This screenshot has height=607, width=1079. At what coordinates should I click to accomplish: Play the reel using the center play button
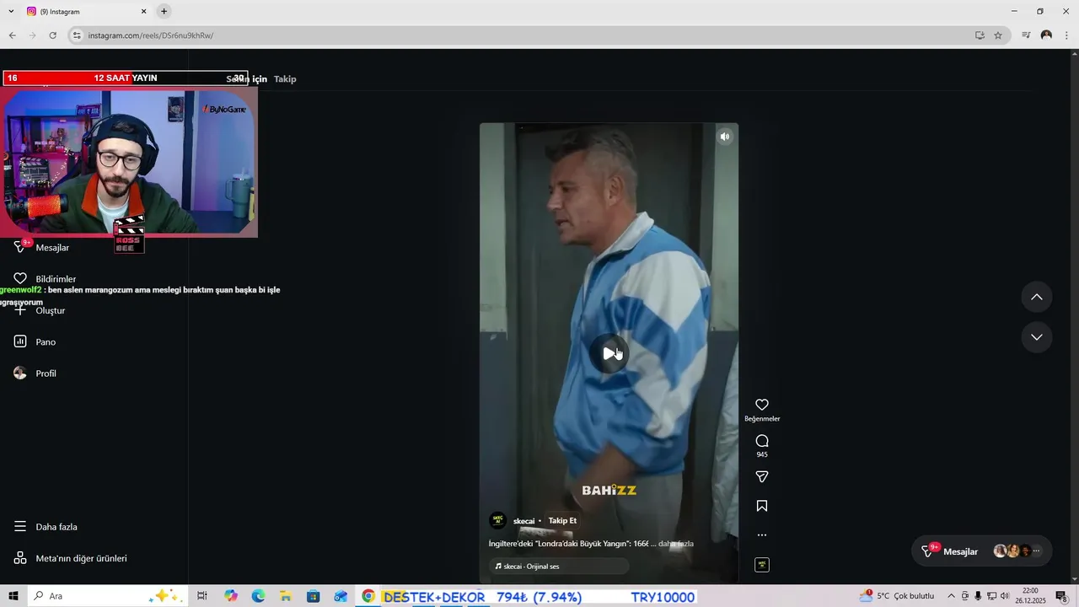tap(609, 353)
